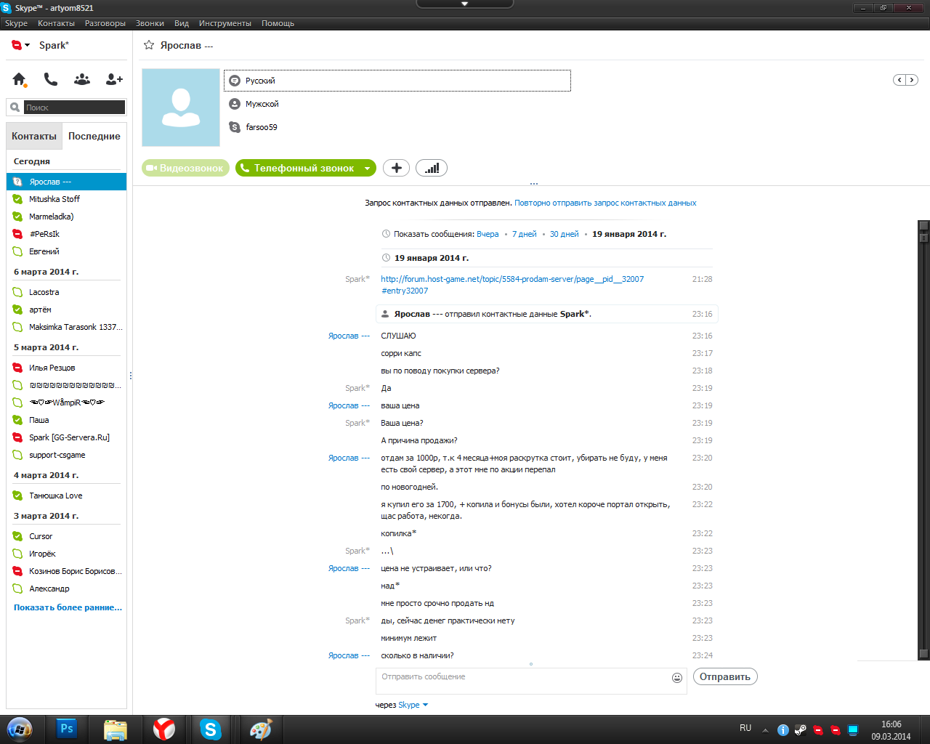Screen dimensions: 930x744
Task: Click the call quality signal bars button
Action: click(x=432, y=168)
